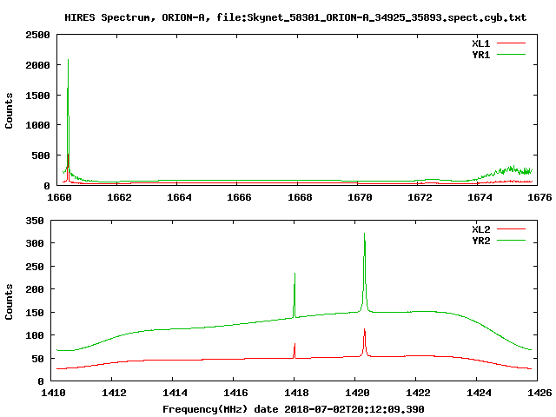Click the 1666 frequency tick label
Viewport: 556px width, 417px height.
239,197
